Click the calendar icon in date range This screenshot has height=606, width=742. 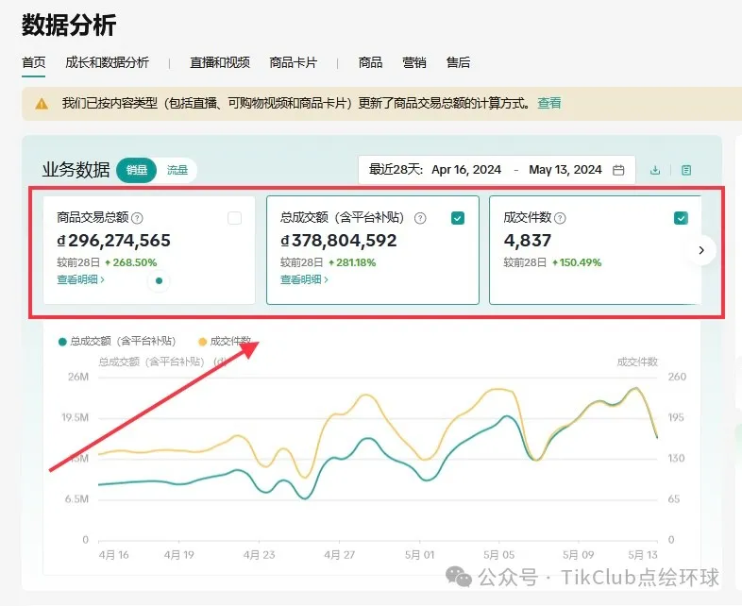coord(618,171)
